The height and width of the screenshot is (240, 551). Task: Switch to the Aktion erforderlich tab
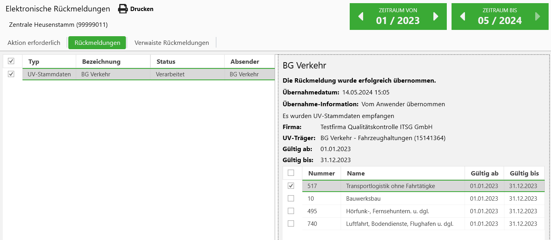(x=34, y=42)
